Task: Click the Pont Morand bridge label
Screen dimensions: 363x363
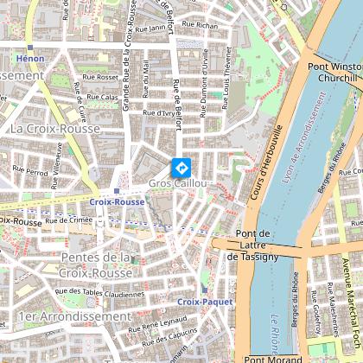Action: 273,359
